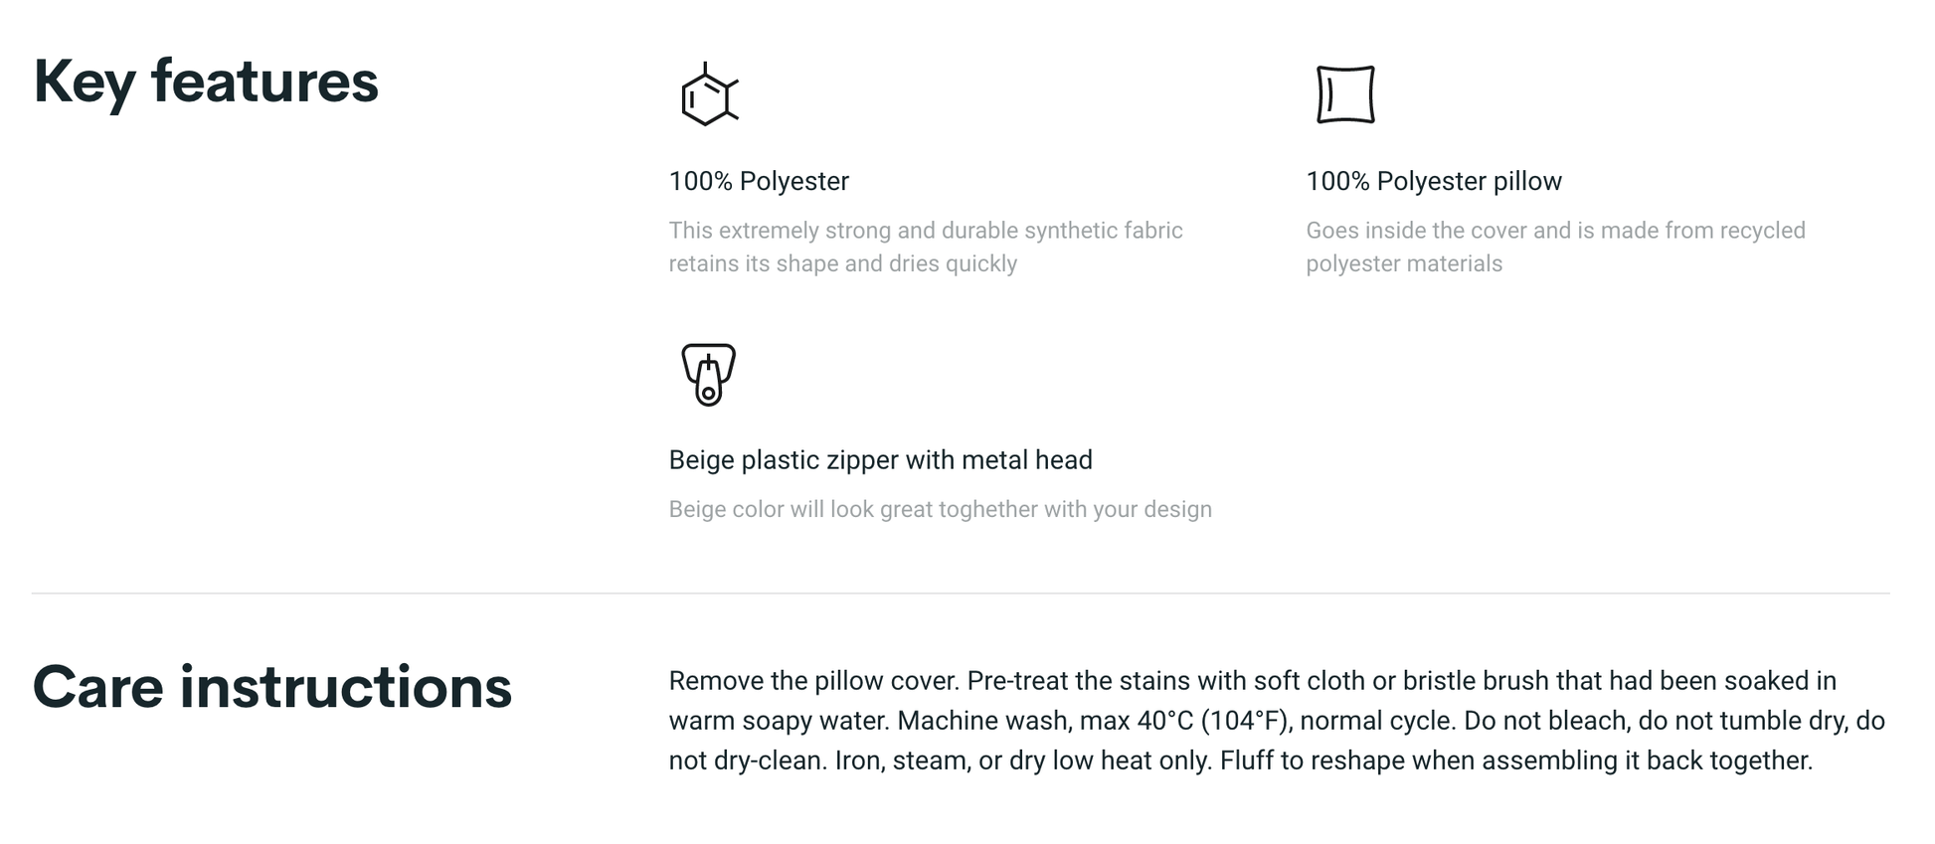Click the word 'Polyester' in first feature
This screenshot has width=1935, height=844.
tap(793, 181)
